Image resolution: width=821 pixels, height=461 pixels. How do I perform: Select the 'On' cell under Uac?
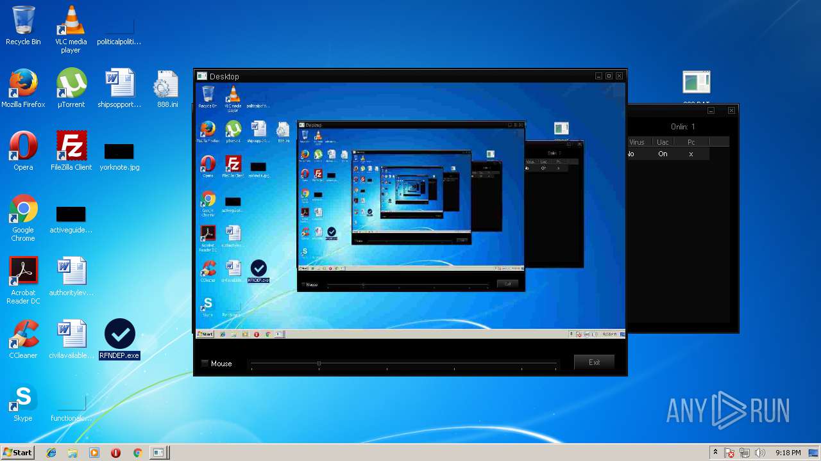(x=663, y=154)
